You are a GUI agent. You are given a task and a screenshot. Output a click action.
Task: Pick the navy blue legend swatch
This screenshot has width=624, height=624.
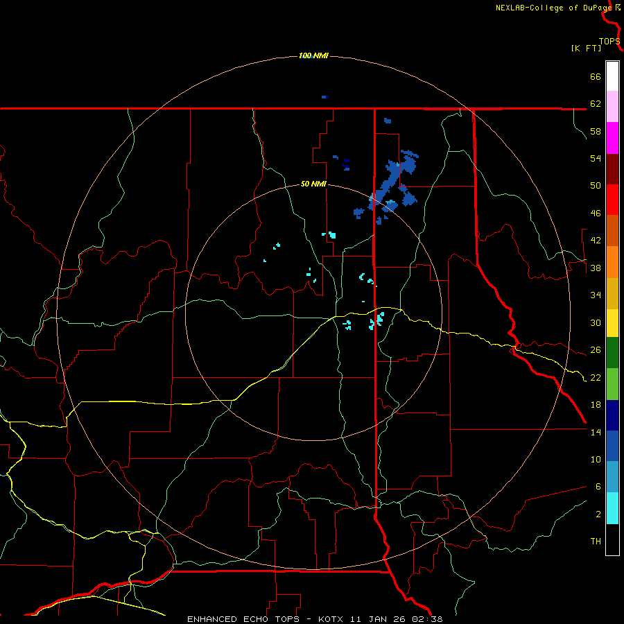click(612, 415)
